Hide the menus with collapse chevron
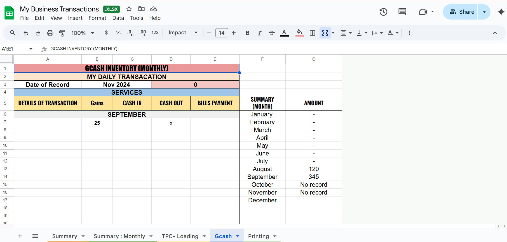Image resolution: width=507 pixels, height=242 pixels. tap(495, 33)
